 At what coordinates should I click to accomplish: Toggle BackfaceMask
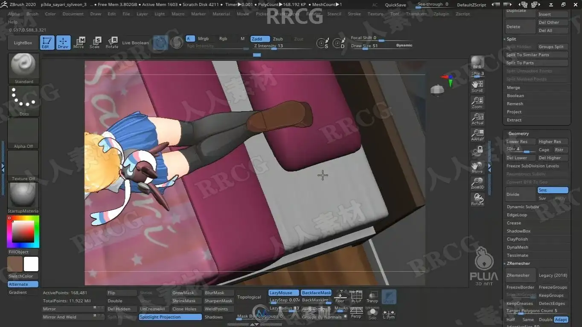pos(316,293)
